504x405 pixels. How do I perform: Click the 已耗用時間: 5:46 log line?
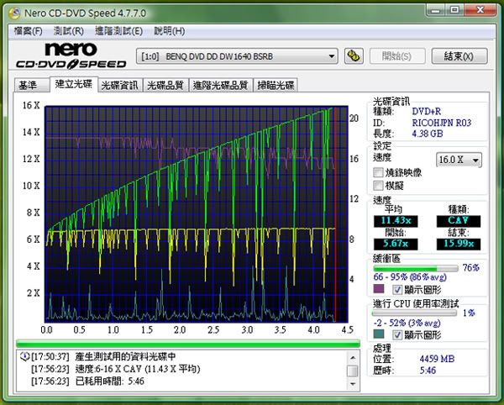[109, 381]
